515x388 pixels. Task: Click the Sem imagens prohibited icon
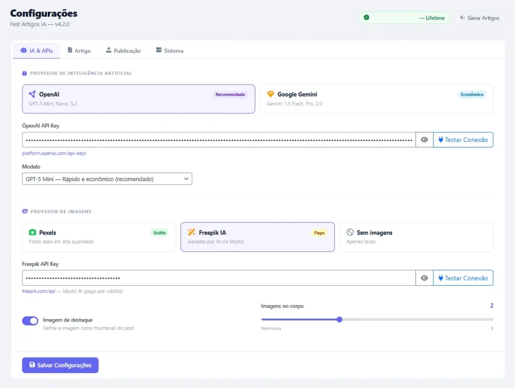pos(350,232)
